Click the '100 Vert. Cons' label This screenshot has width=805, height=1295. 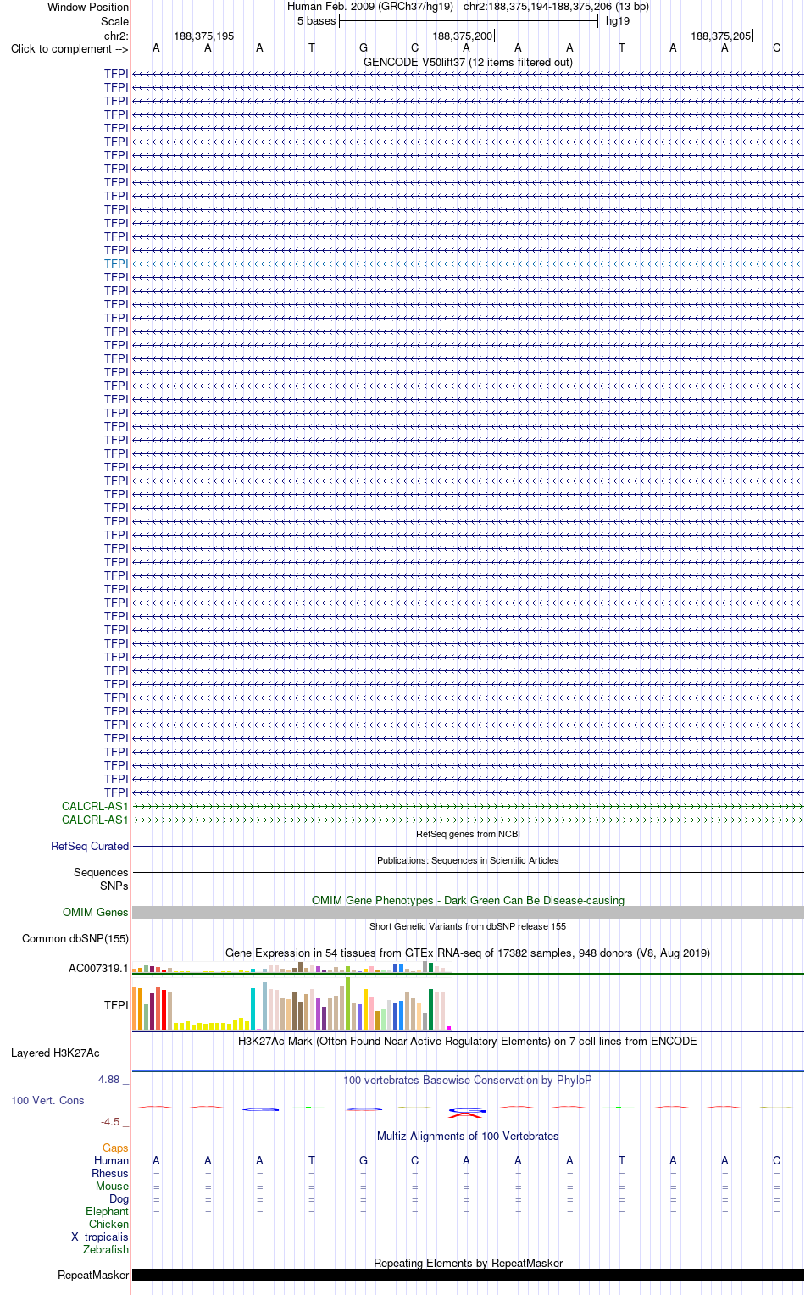tap(47, 1100)
